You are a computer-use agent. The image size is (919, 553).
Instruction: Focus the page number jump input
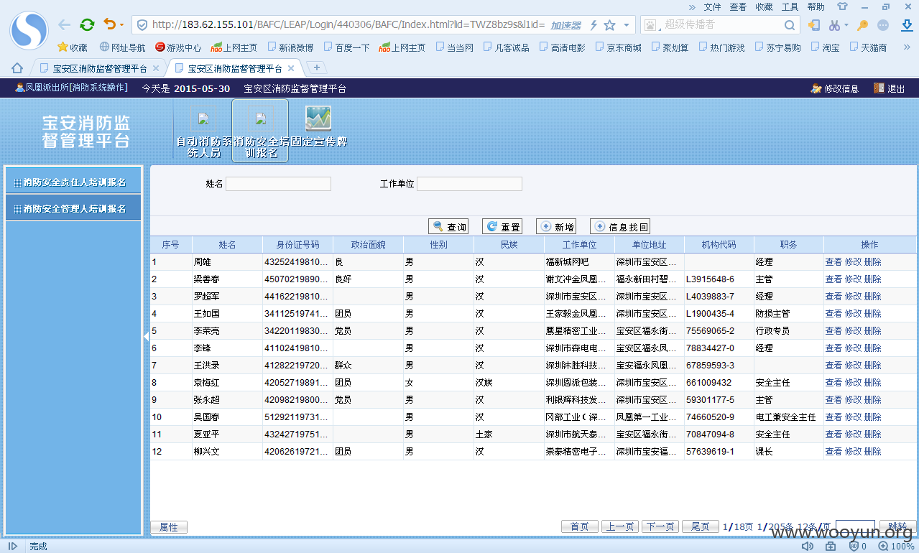point(855,527)
